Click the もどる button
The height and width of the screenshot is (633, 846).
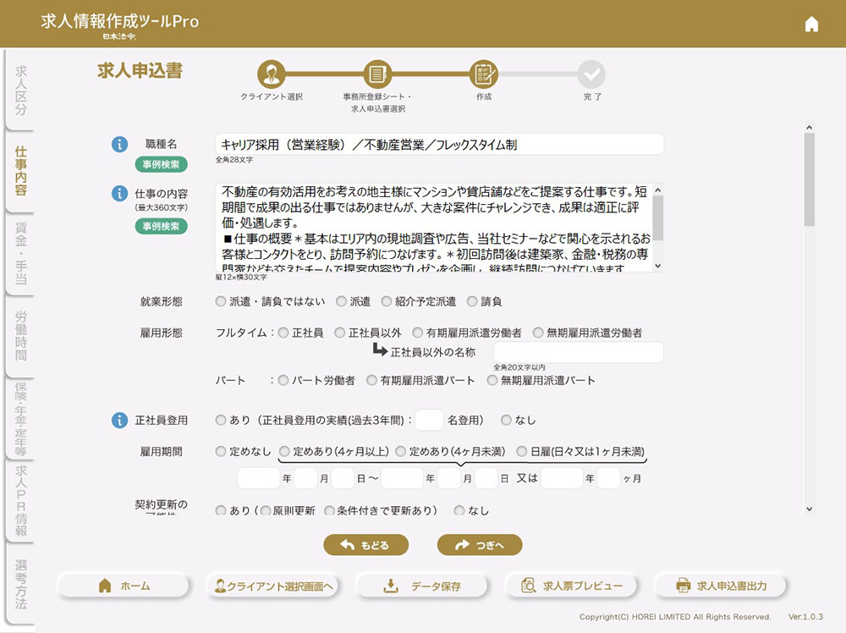pyautogui.click(x=365, y=545)
